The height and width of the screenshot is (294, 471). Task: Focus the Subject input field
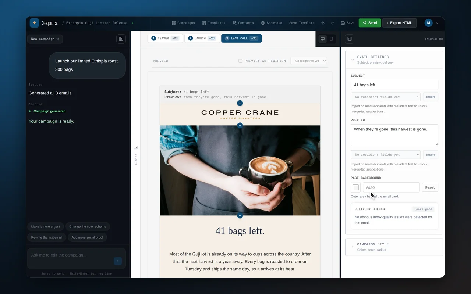pos(394,85)
